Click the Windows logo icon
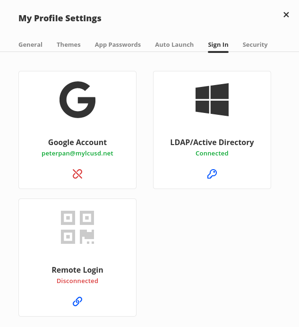The image size is (299, 327). click(x=212, y=100)
